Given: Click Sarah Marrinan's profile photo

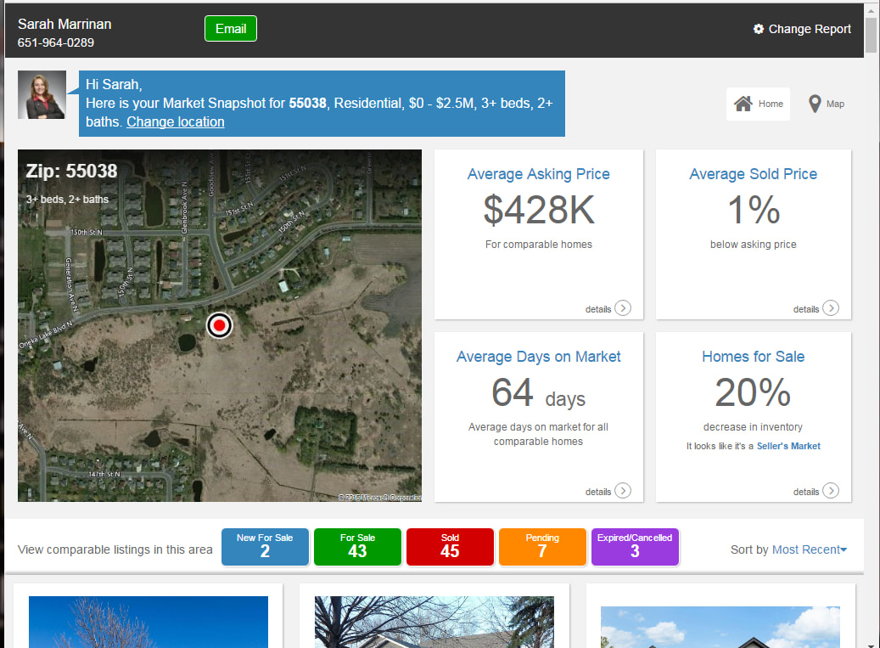Looking at the screenshot, I should click(42, 94).
